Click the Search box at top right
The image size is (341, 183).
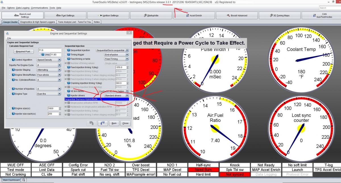(x=330, y=8)
